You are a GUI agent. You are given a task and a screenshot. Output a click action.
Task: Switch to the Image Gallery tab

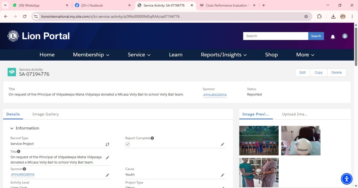45,114
